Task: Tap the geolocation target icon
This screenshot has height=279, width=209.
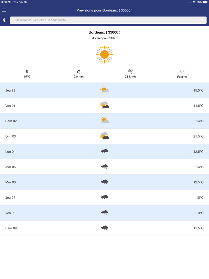Action: pyautogui.click(x=5, y=20)
